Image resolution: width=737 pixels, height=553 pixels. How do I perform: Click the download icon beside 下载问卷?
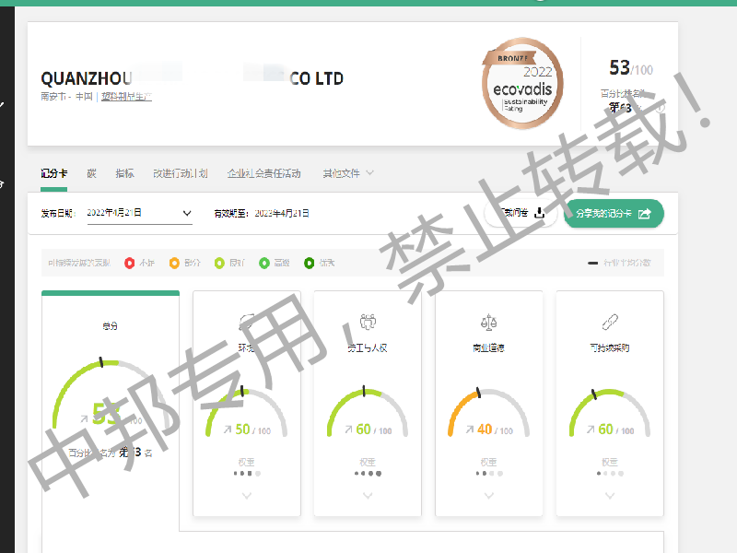[x=540, y=214]
